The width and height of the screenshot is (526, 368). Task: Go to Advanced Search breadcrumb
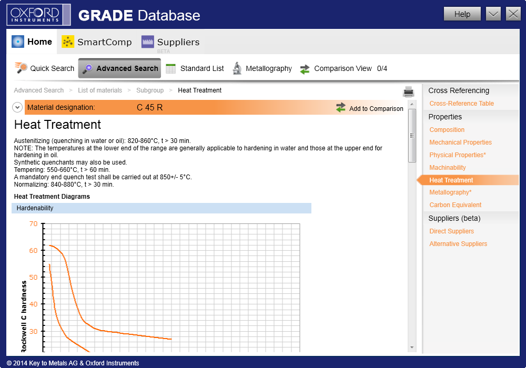(38, 90)
